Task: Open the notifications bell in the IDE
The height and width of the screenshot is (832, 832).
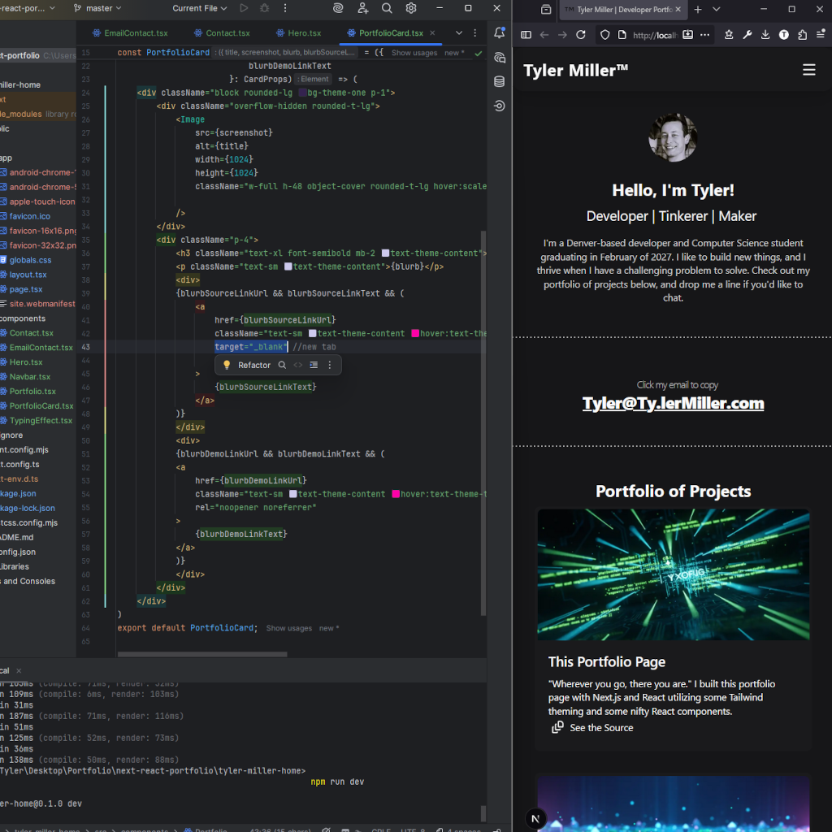Action: tap(500, 32)
